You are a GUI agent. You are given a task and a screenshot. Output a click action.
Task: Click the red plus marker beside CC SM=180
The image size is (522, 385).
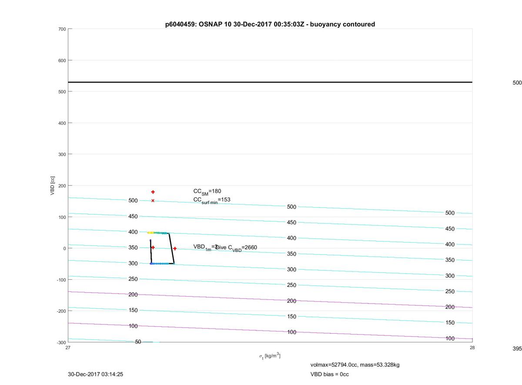153,192
